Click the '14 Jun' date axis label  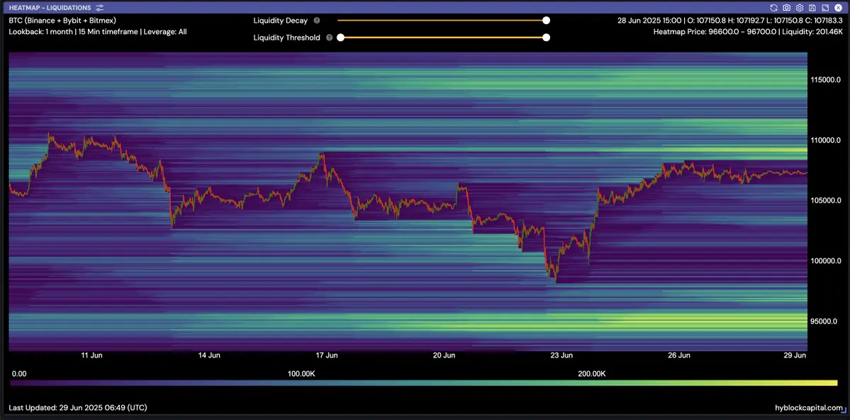coord(209,356)
